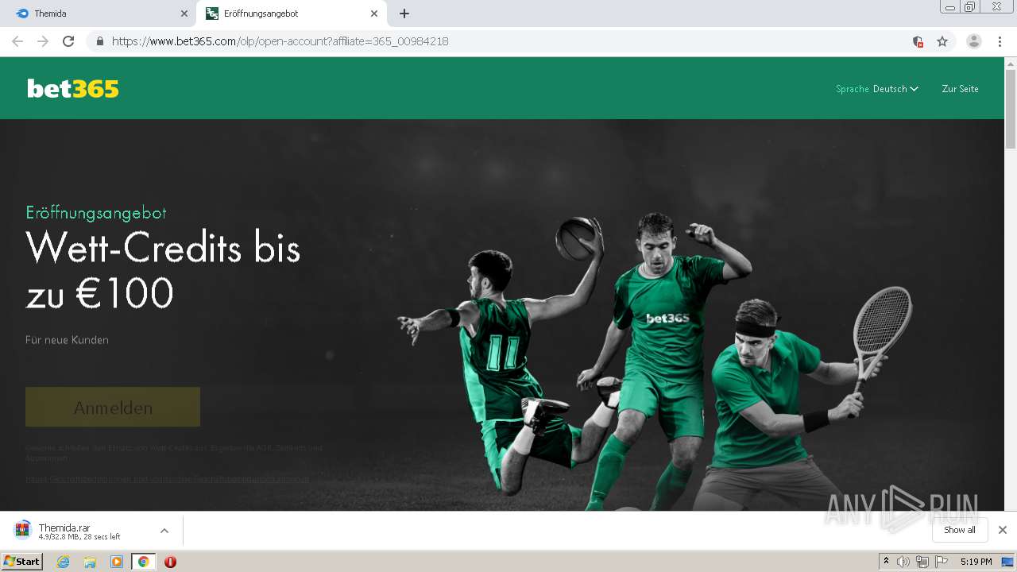Switch to the Themida browser tab
The height and width of the screenshot is (572, 1017).
point(99,14)
